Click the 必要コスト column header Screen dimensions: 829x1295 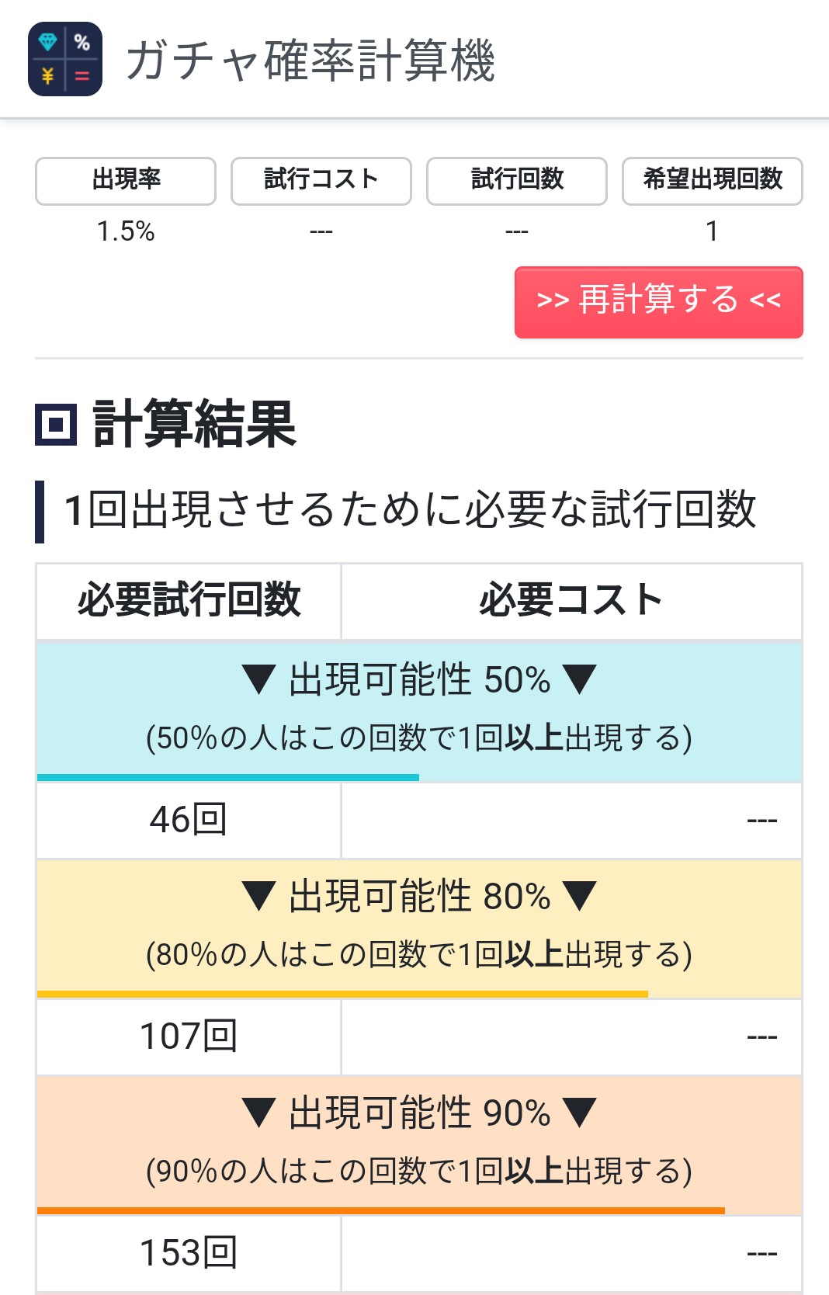point(571,601)
